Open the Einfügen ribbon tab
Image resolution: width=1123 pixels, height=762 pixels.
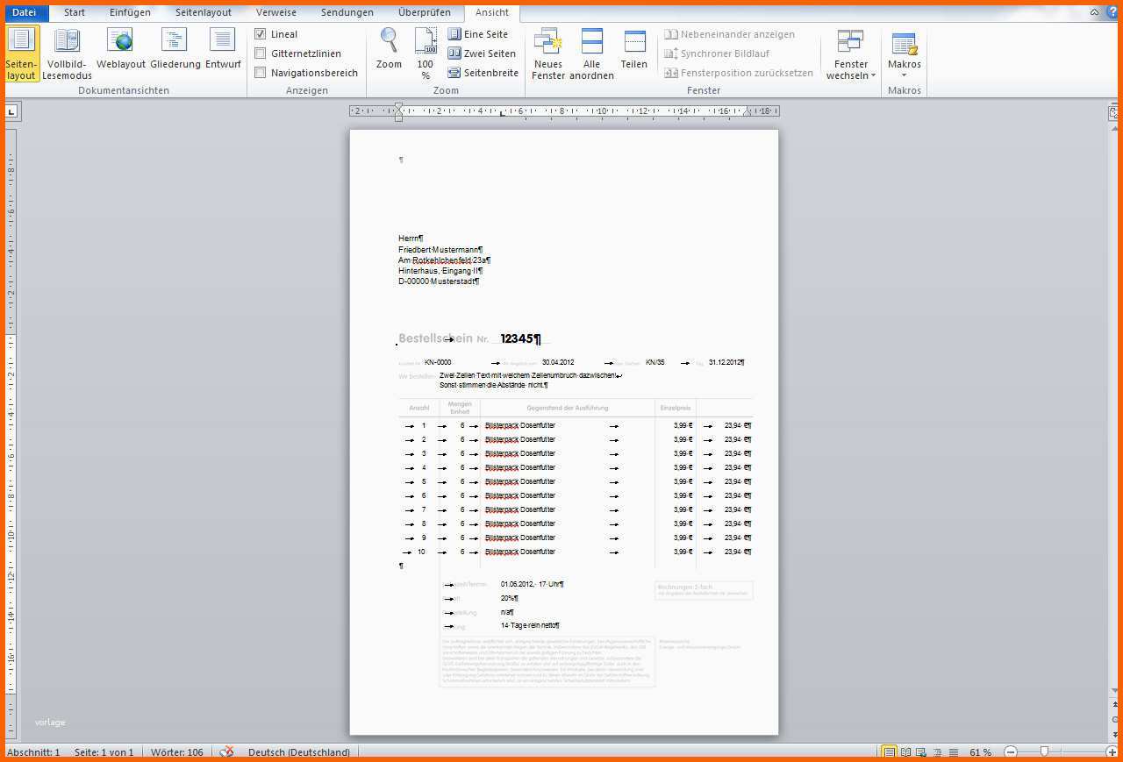pyautogui.click(x=130, y=12)
